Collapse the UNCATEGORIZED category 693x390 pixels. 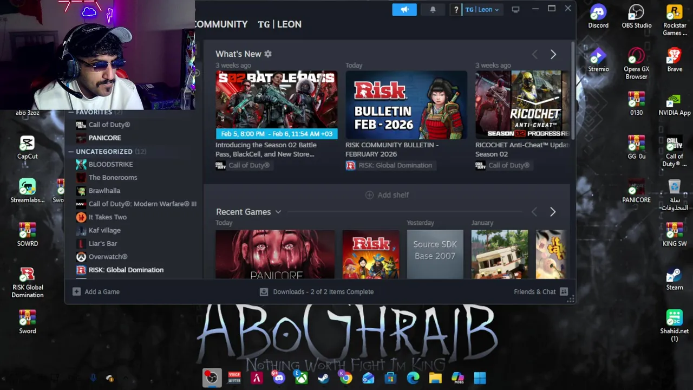(x=71, y=152)
